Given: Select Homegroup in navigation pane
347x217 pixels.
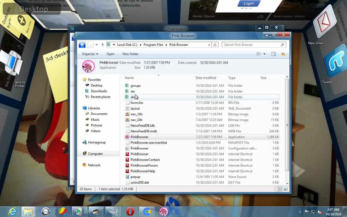Looking at the screenshot, I should point(97,142).
